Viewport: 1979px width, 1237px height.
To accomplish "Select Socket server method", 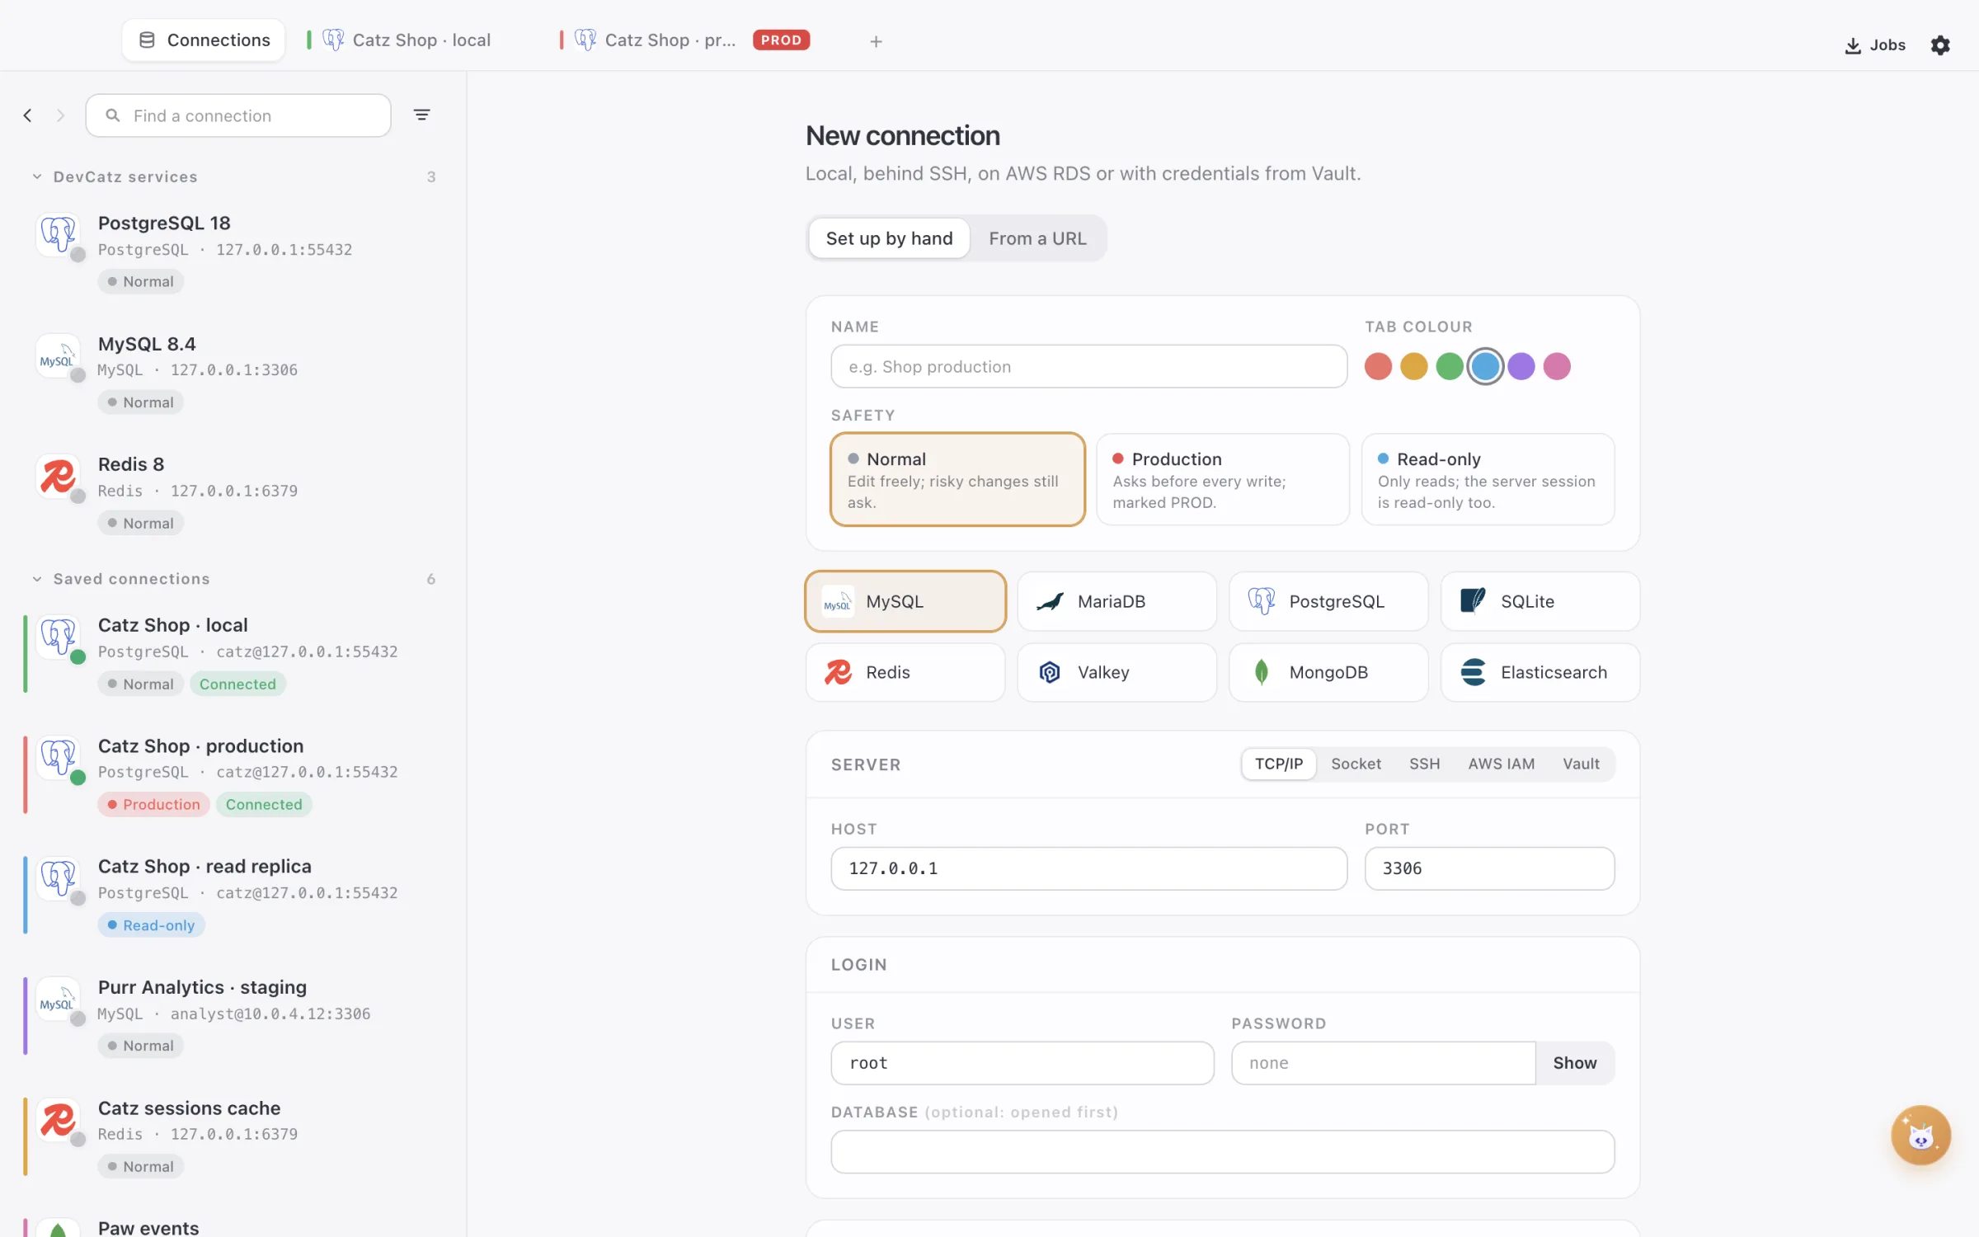I will 1356,764.
